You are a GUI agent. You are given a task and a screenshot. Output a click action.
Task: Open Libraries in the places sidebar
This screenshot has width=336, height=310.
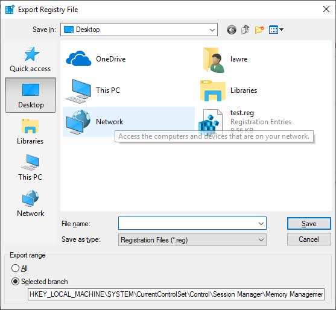[30, 131]
